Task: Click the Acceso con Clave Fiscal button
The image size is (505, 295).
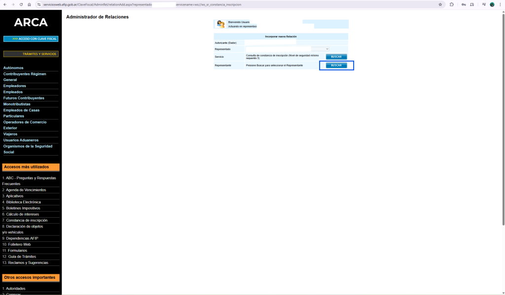Action: pos(31,38)
